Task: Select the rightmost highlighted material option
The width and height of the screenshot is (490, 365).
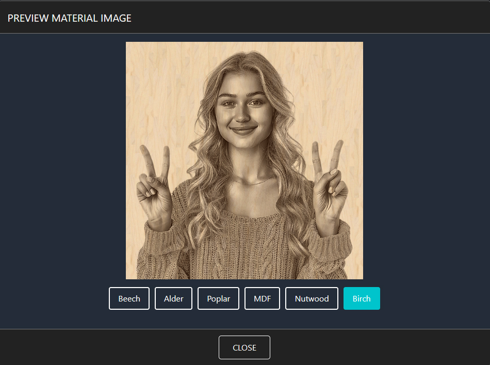Action: 362,298
